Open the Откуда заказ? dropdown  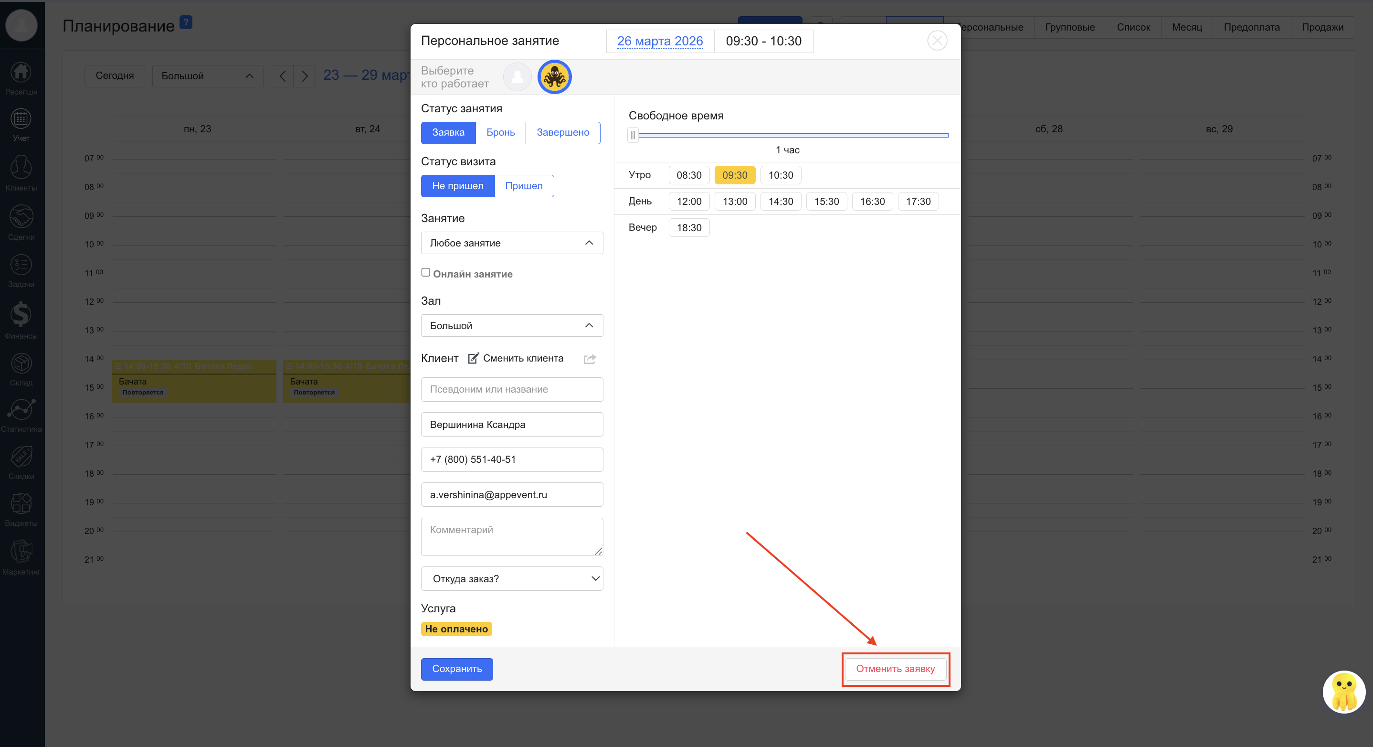(512, 578)
